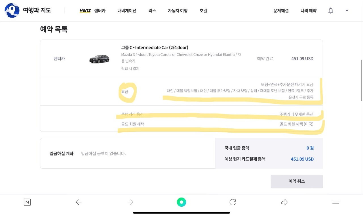
Task: Cancel the booking with the 예약 취소 button
Action: [x=297, y=181]
